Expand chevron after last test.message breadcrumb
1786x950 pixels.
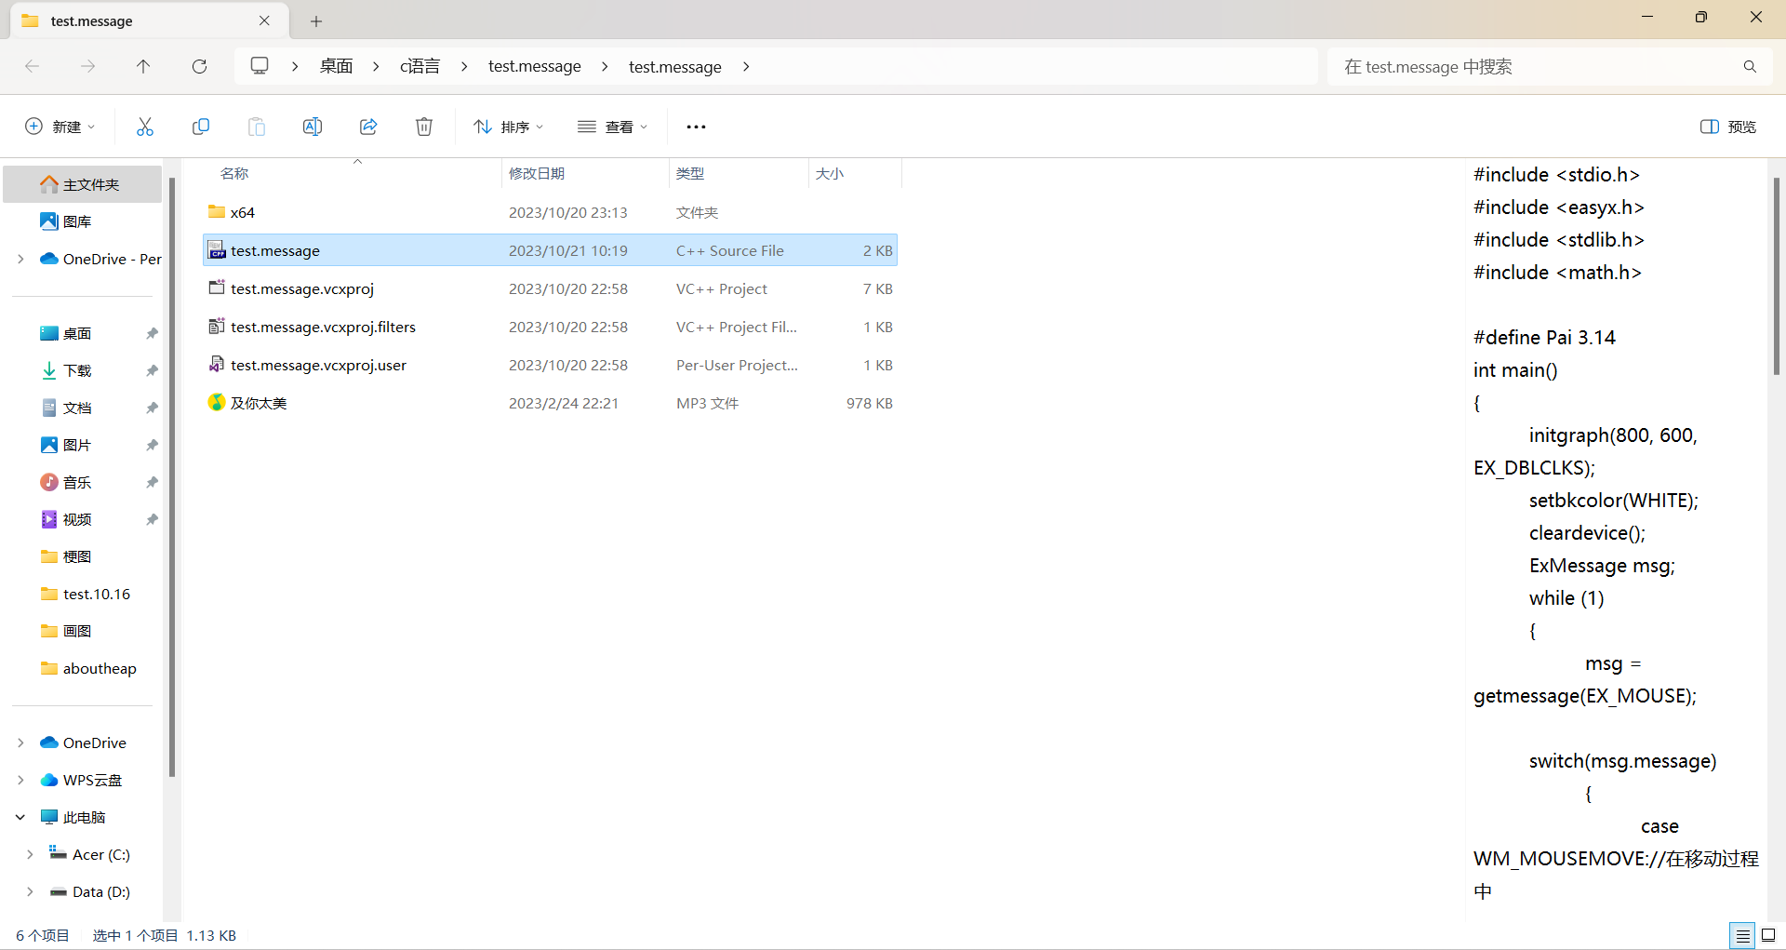[x=746, y=66]
